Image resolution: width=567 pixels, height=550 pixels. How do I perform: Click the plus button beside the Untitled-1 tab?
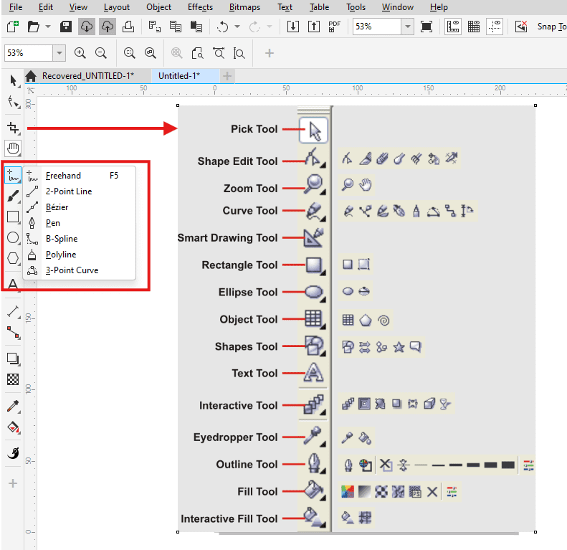tap(227, 76)
